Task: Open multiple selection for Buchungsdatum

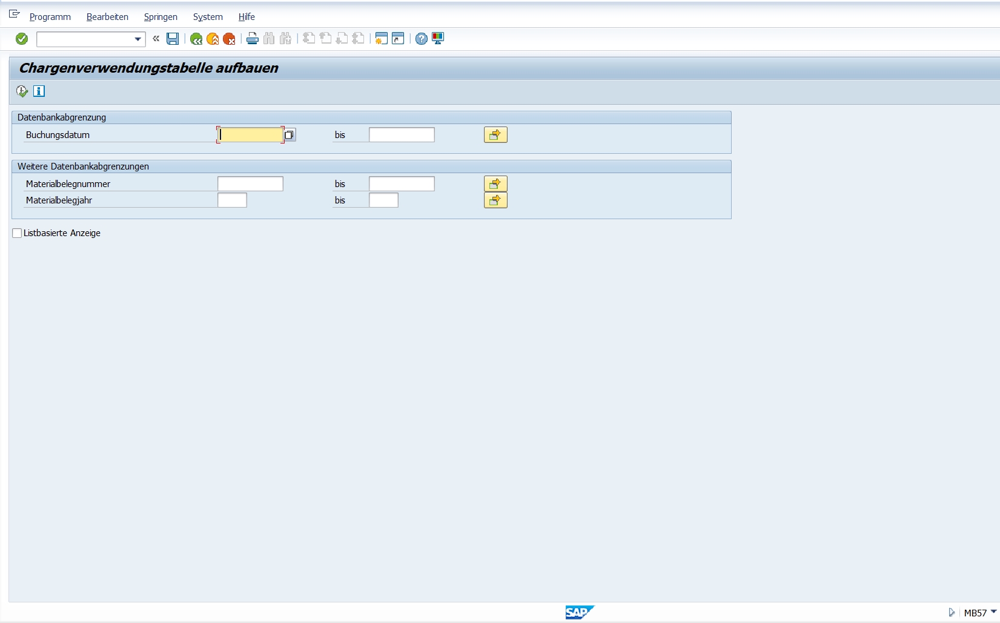Action: pos(495,135)
